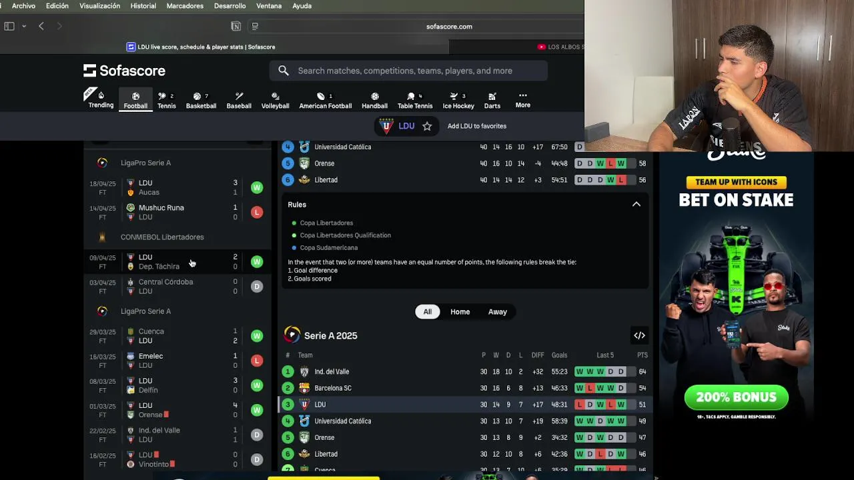Click the sofascore.com address bar

[x=449, y=27]
